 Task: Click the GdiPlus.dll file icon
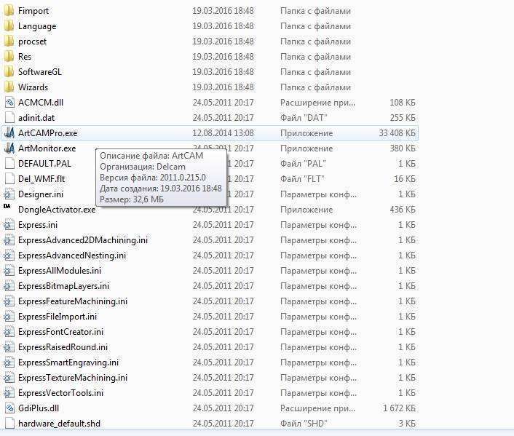pos(9,408)
